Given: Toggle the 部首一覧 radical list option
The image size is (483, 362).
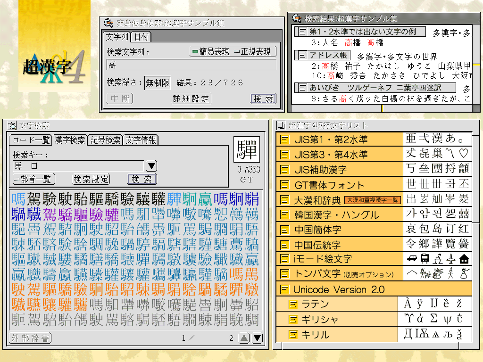Looking at the screenshot, I should (x=33, y=179).
